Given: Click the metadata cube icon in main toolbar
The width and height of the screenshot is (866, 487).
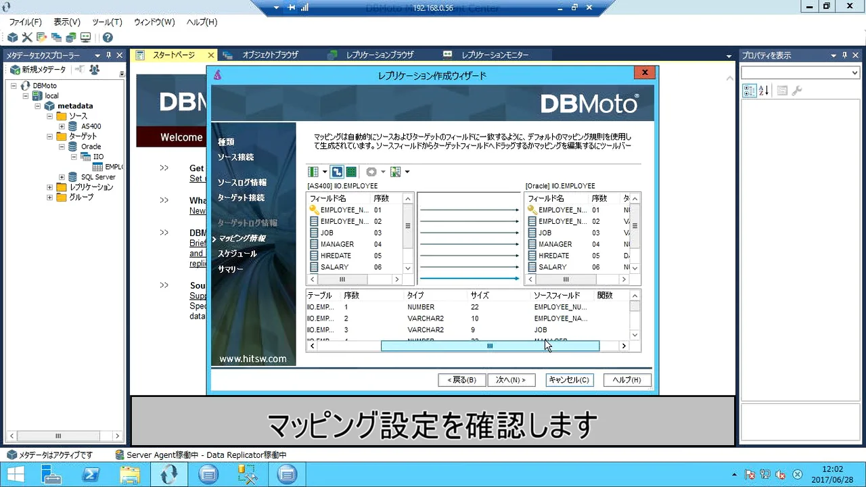Looking at the screenshot, I should point(12,38).
